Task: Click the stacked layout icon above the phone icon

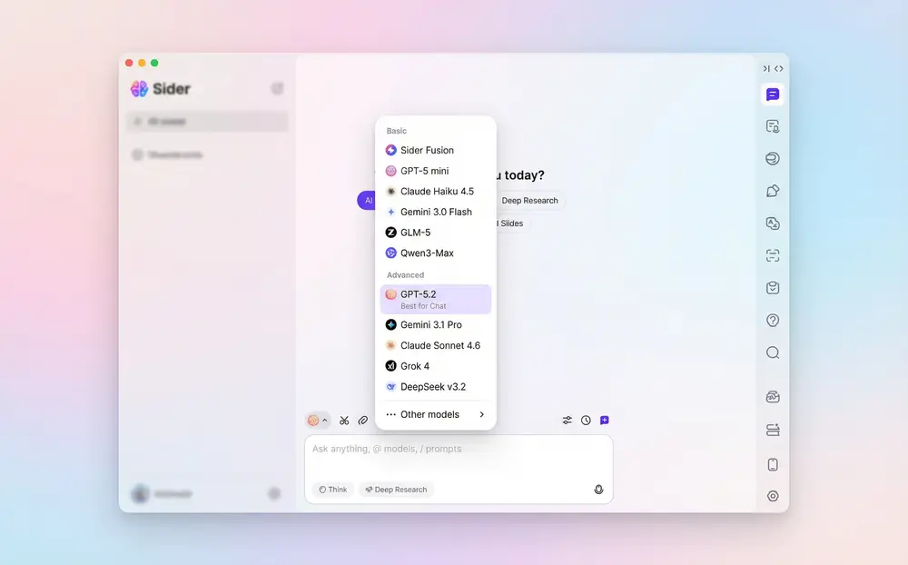Action: [x=773, y=430]
